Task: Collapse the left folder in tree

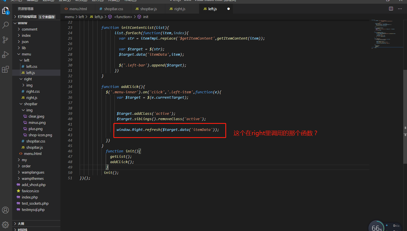Action: (x=36, y=60)
